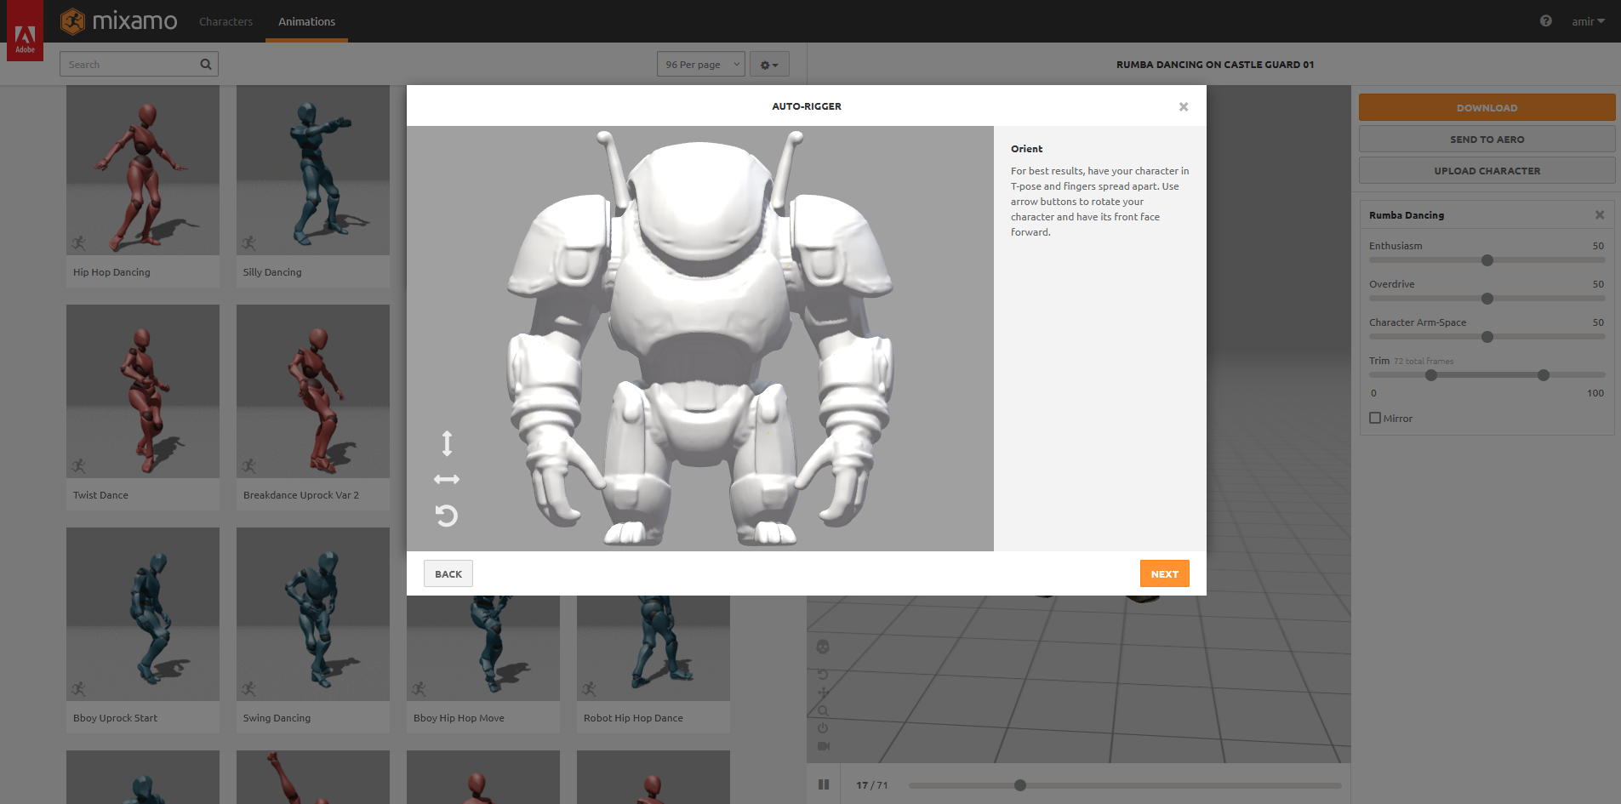
Task: Select the Breakdance Uprock Var 2 thumbnail
Action: [313, 391]
